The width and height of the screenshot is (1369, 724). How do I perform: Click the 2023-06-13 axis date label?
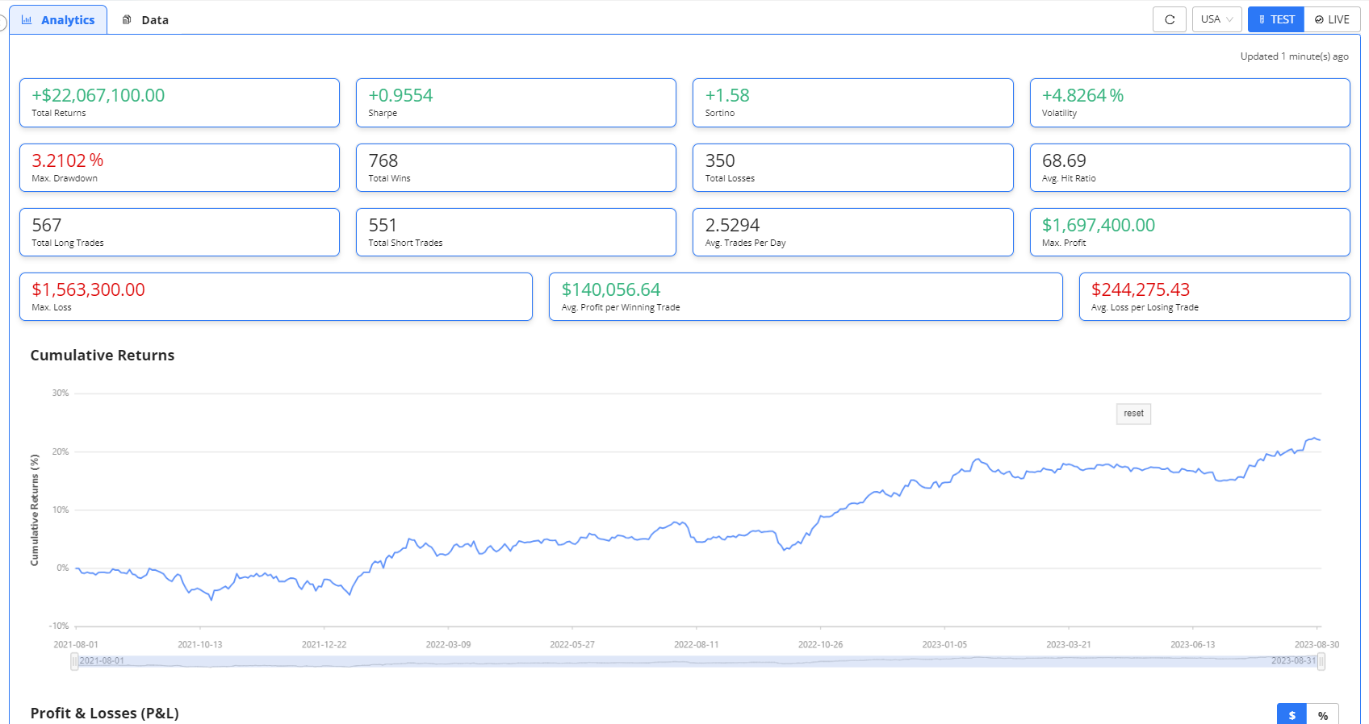tap(1192, 645)
